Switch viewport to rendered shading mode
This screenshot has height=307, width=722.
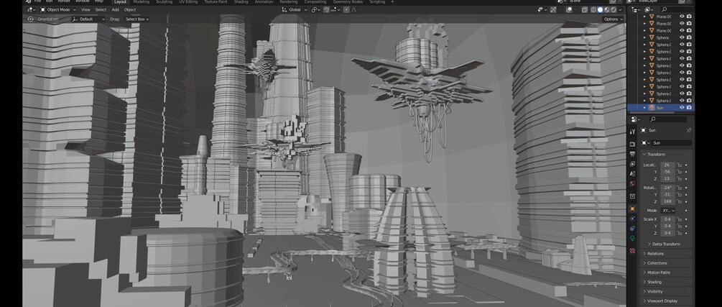[x=614, y=9]
